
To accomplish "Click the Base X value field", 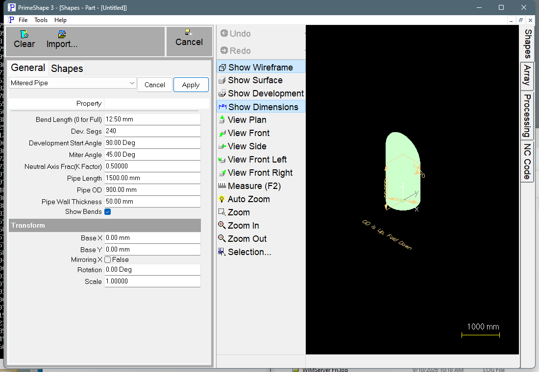I will [x=152, y=238].
